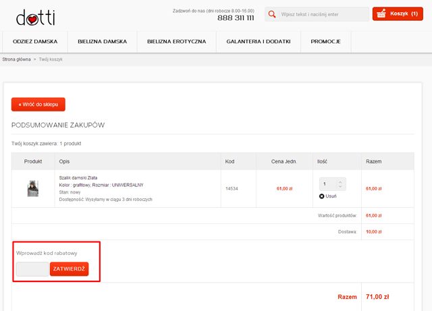Click the Strona główna breadcrumb link
432x311 pixels.
(16, 60)
